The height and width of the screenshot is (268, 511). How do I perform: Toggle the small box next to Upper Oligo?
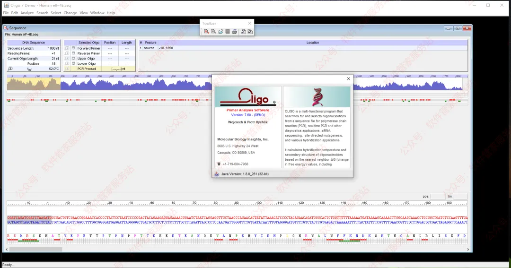click(x=74, y=58)
